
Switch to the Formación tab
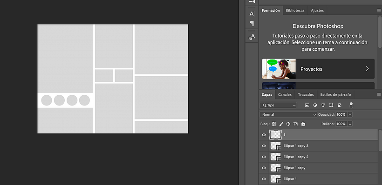pos(271,10)
